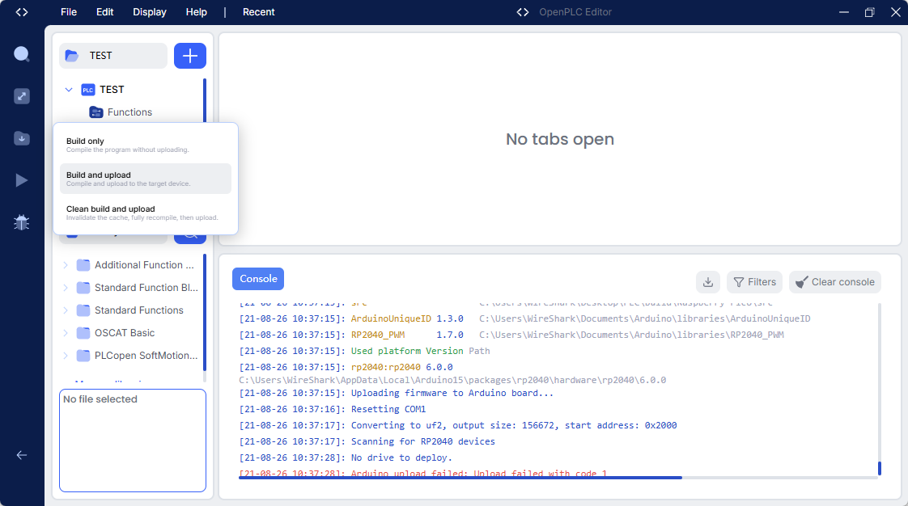Expand Standard Function Bl... library
The image size is (908, 506).
(66, 288)
